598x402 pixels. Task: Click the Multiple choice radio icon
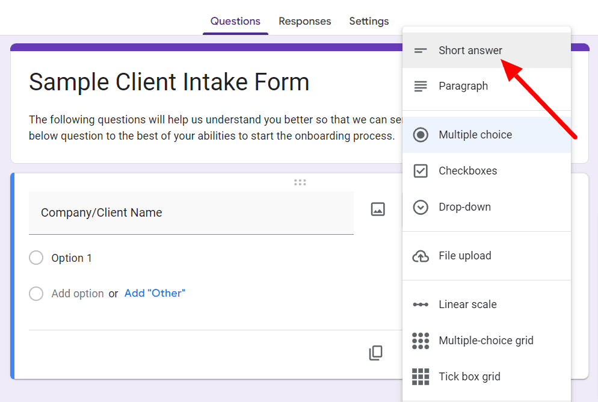pos(421,135)
